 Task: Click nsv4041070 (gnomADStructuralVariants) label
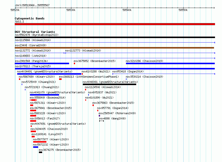tap(57, 92)
